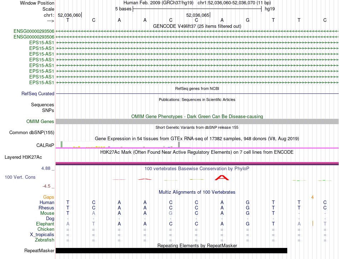339x259 pixels.
Task: Click the Dog species row label
Action: click(50, 219)
